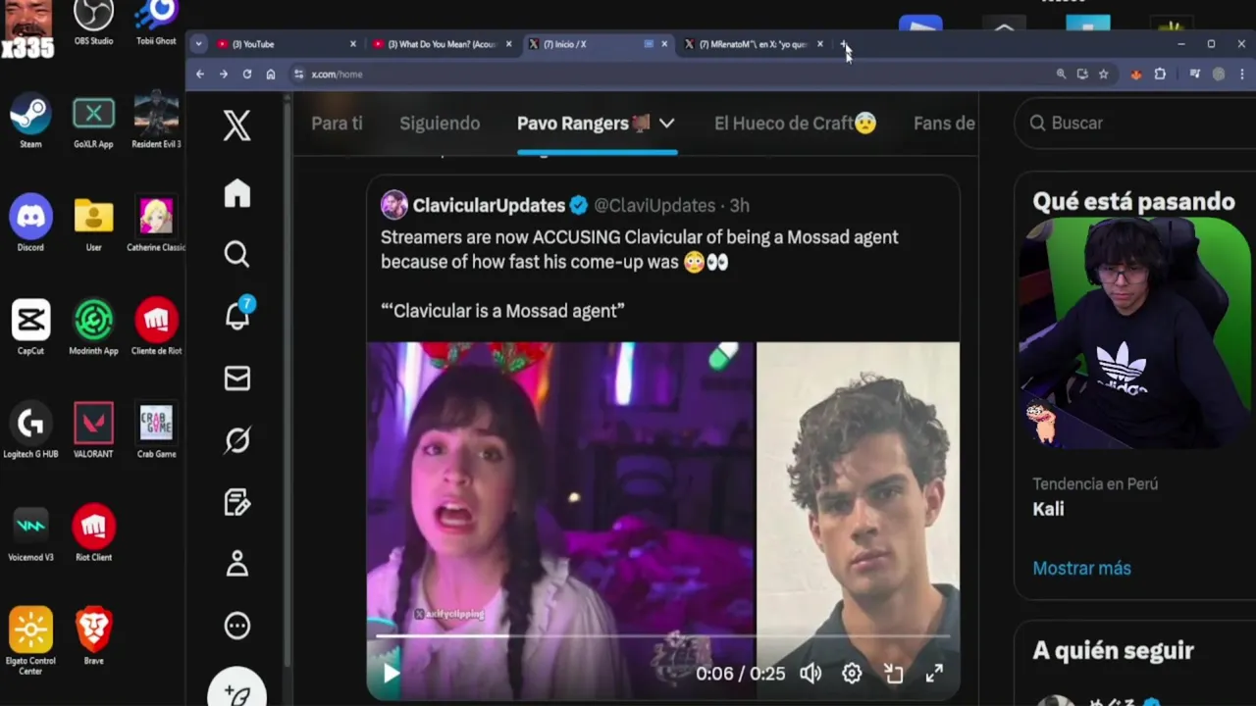The height and width of the screenshot is (706, 1256).
Task: Open Tobii Ghost desktop icon
Action: (x=156, y=24)
